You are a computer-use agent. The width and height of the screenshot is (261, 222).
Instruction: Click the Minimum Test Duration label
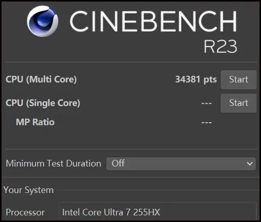tap(53, 163)
